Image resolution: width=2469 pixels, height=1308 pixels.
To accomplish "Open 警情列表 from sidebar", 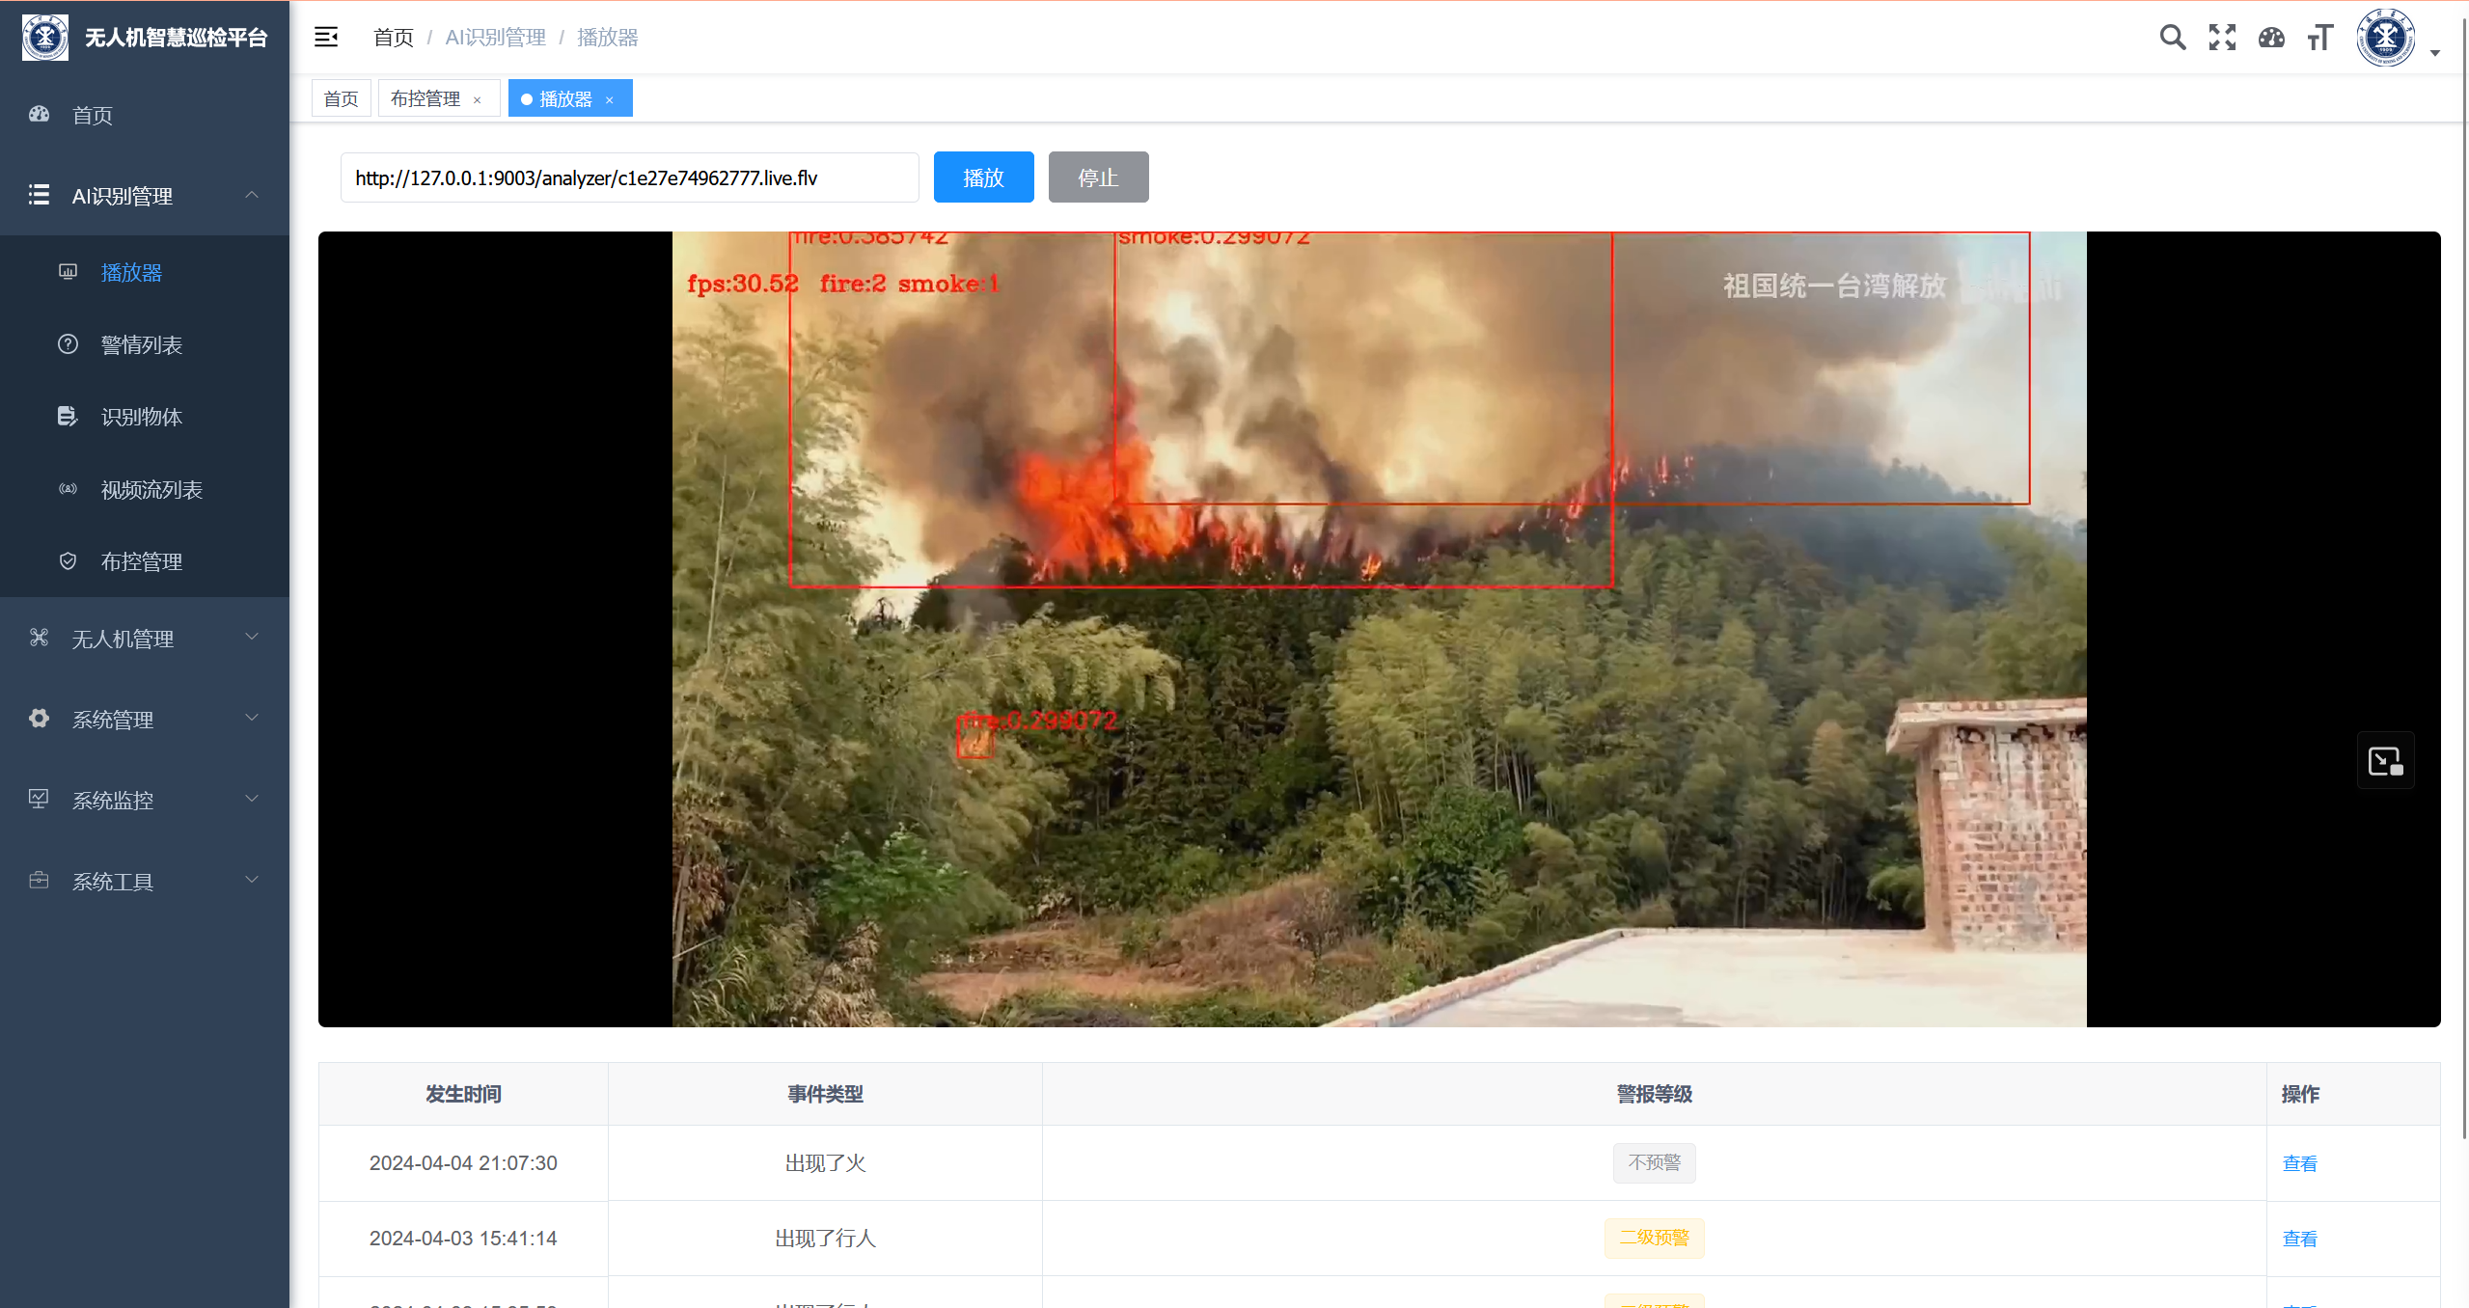I will coord(142,344).
